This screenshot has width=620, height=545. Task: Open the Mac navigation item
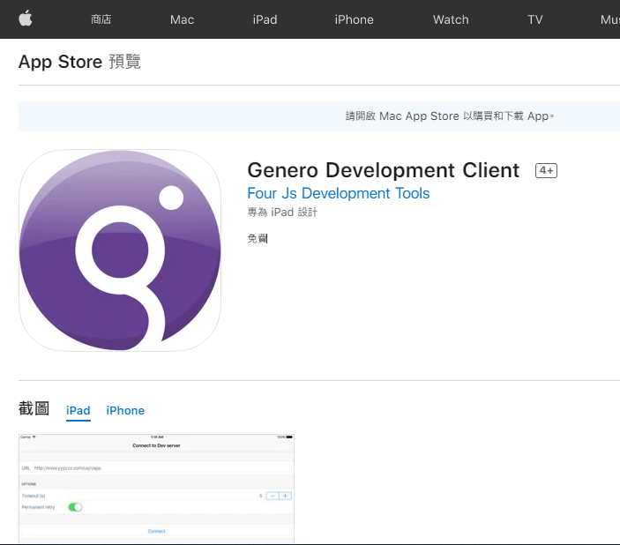click(182, 19)
